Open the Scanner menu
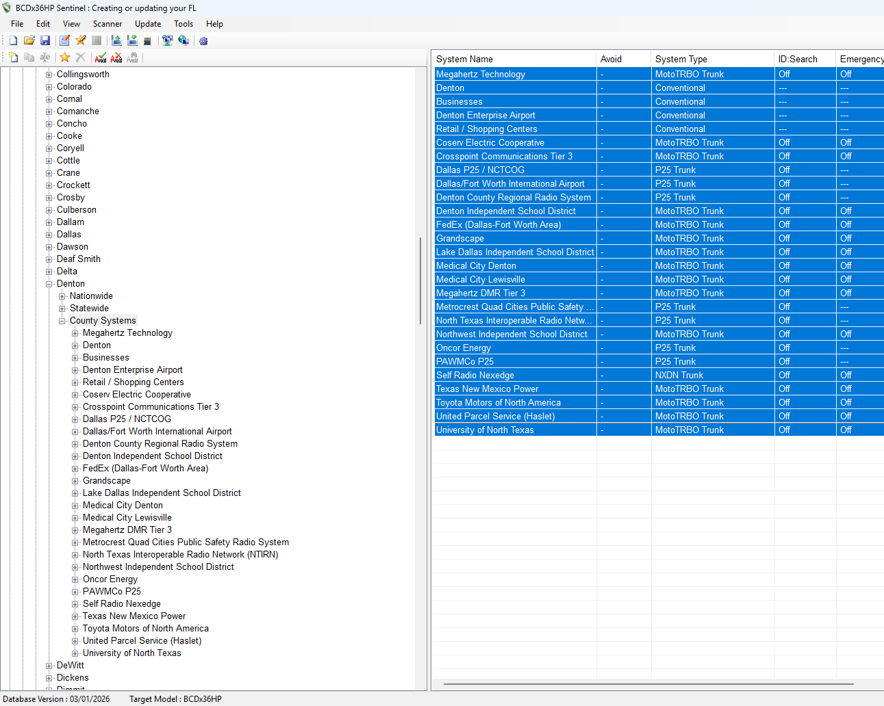Screen dimensions: 884x706 tap(108, 24)
